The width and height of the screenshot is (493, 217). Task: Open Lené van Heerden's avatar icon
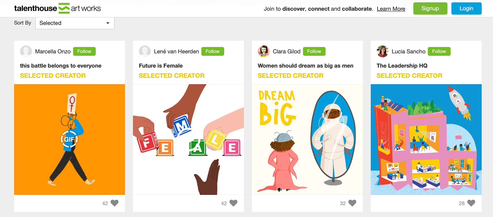pyautogui.click(x=145, y=51)
